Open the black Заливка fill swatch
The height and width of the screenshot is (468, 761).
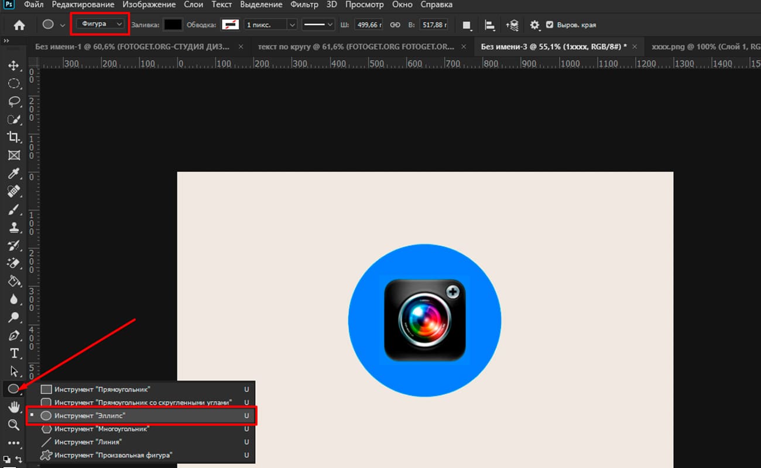(173, 25)
